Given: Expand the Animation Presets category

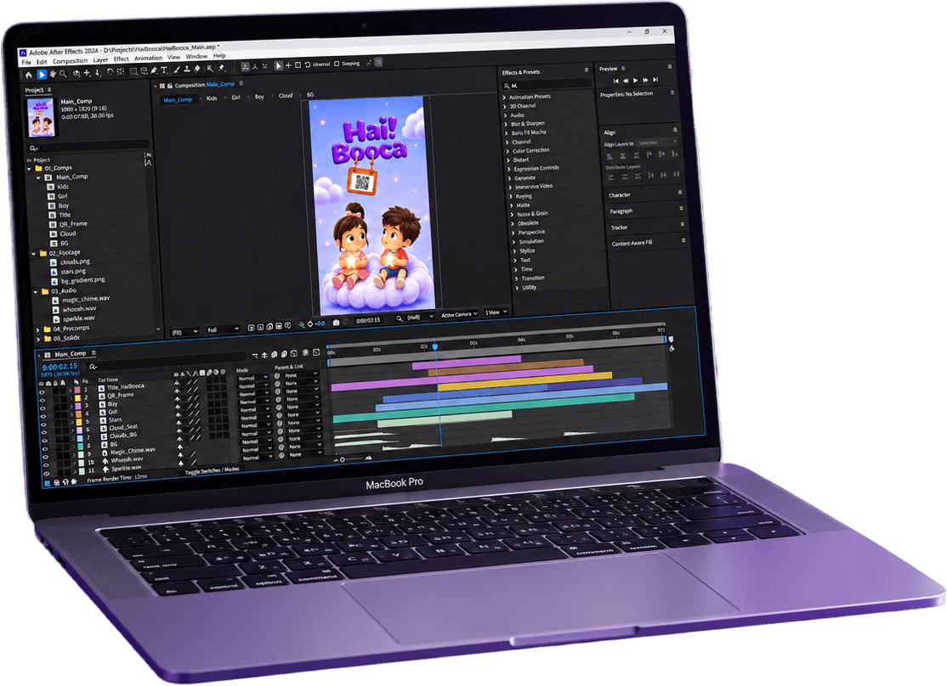Looking at the screenshot, I should pos(505,98).
